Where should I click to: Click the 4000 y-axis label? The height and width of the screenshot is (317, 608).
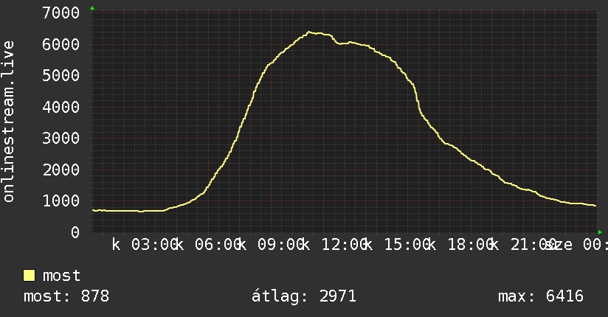61,107
